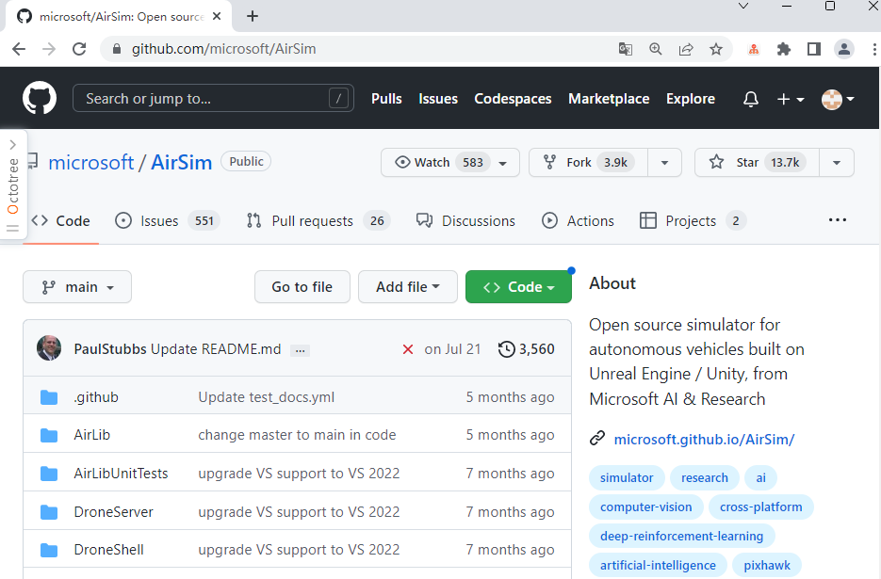Open the Update test_docs.yml commit message
The height and width of the screenshot is (579, 881).
267,397
